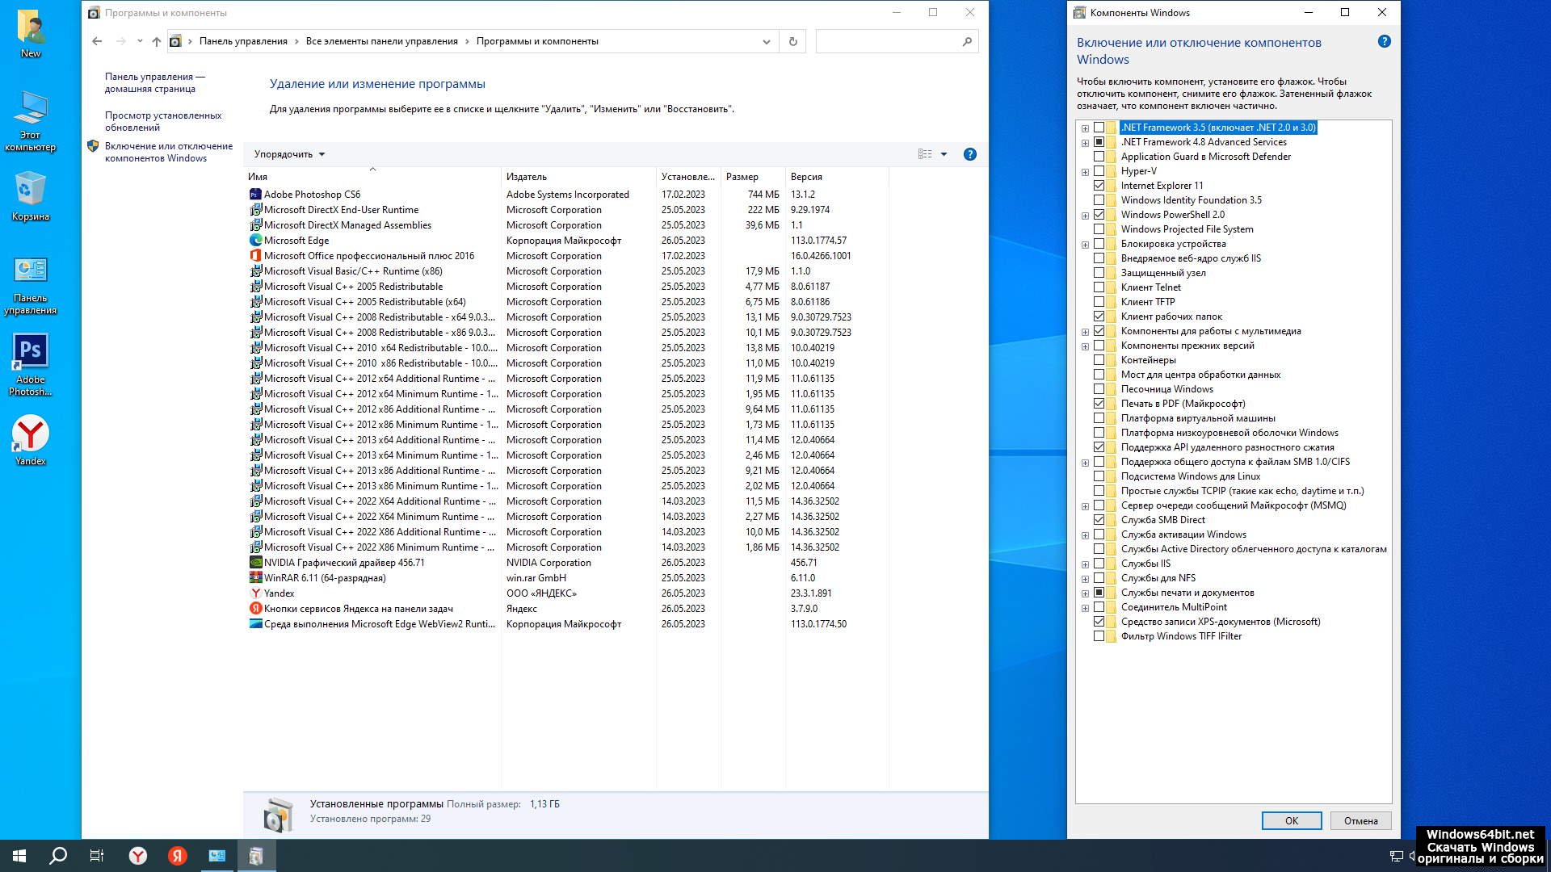Image resolution: width=1551 pixels, height=872 pixels.
Task: Click the blue help icon in programs toolbar
Action: pyautogui.click(x=969, y=154)
